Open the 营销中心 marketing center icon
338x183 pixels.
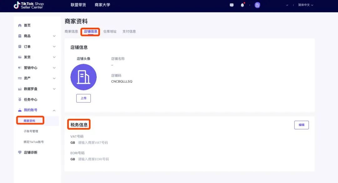pyautogui.click(x=19, y=68)
